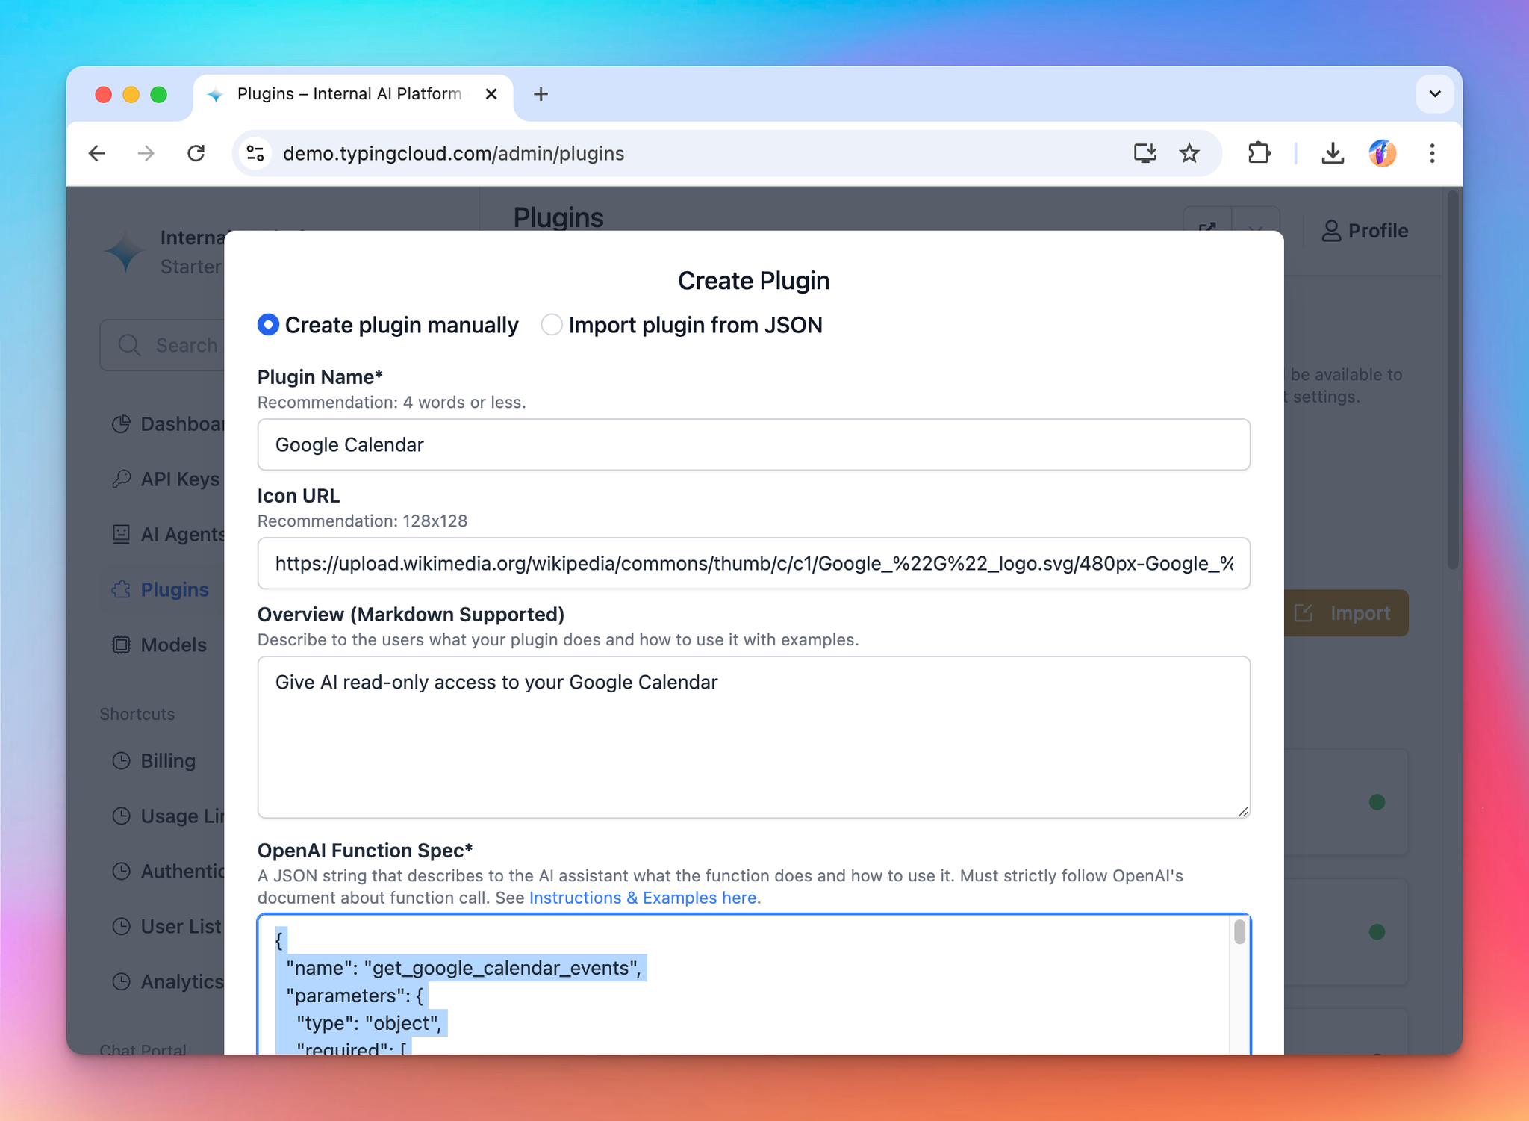The height and width of the screenshot is (1121, 1529).
Task: Click the address bar URL
Action: pyautogui.click(x=453, y=154)
